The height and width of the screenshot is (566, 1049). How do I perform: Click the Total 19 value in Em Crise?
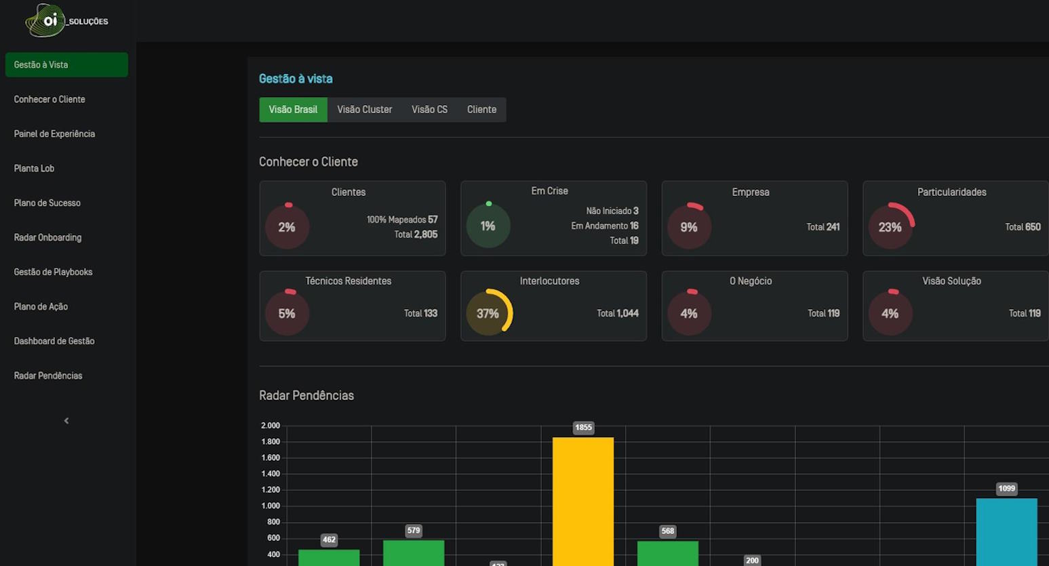pos(624,241)
